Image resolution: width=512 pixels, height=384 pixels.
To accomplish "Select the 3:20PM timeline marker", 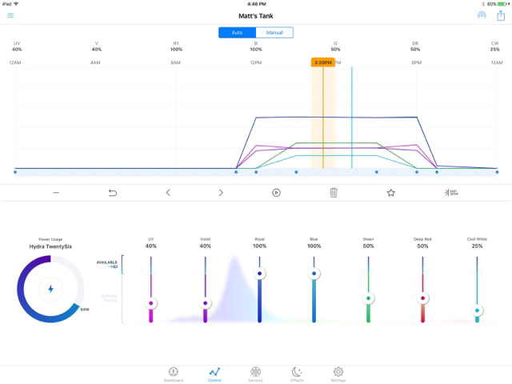I will (323, 62).
